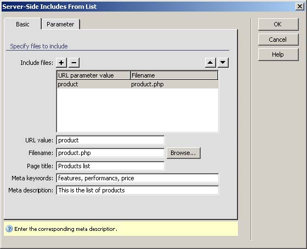The width and height of the screenshot is (307, 249).
Task: Switch to the Parameter tab
Action: coord(60,24)
